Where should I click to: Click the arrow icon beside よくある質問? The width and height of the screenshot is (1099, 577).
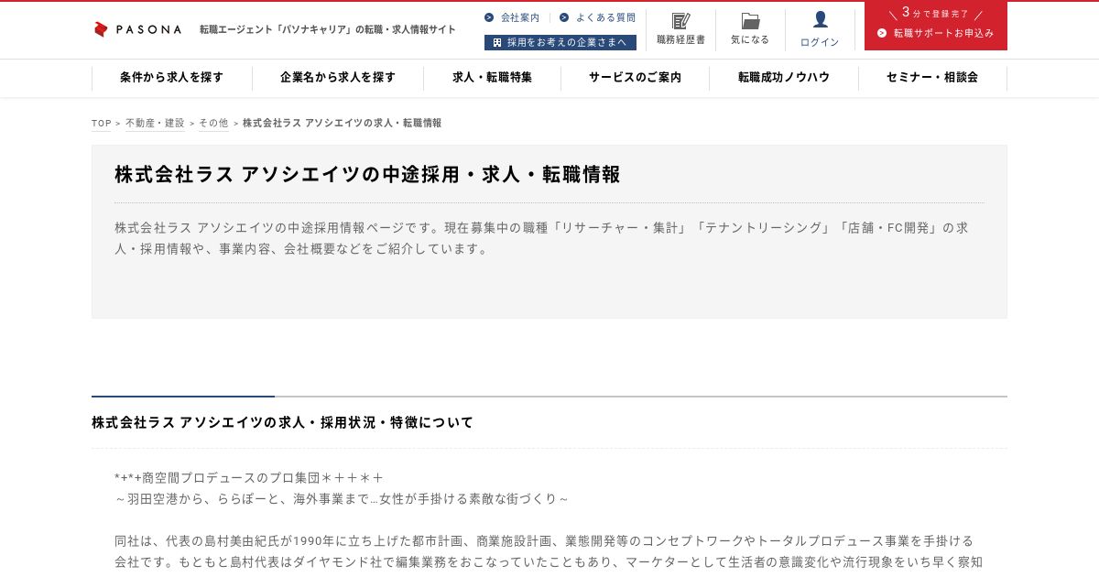(564, 17)
